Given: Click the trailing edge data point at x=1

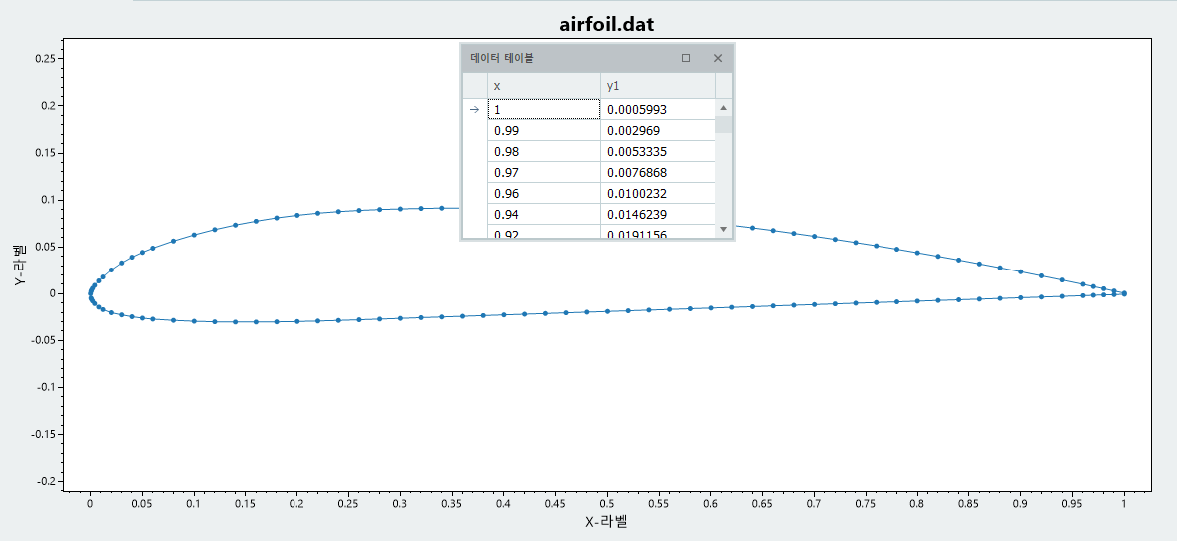Looking at the screenshot, I should tap(1124, 293).
